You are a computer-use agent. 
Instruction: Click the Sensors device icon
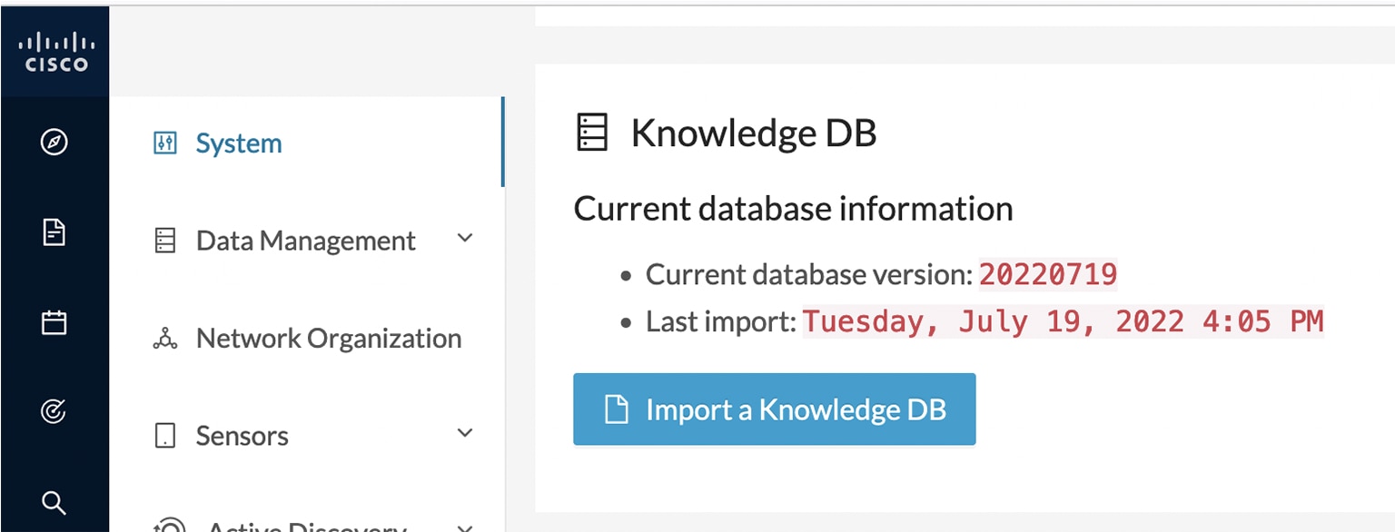pyautogui.click(x=164, y=436)
